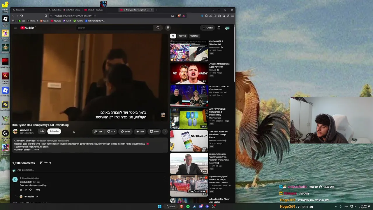This screenshot has height=210, width=373.
Task: Open the apps grid in bookmarks bar
Action: point(13,21)
